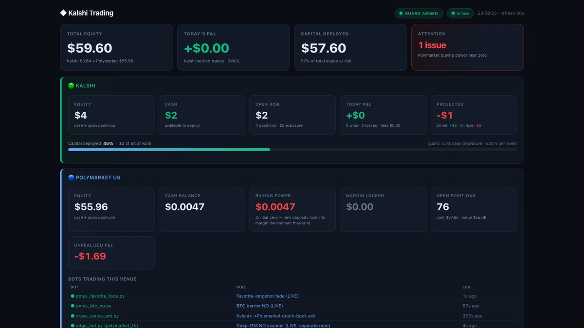Click the BOTS TRADING THIS VENUE heading

coord(102,279)
